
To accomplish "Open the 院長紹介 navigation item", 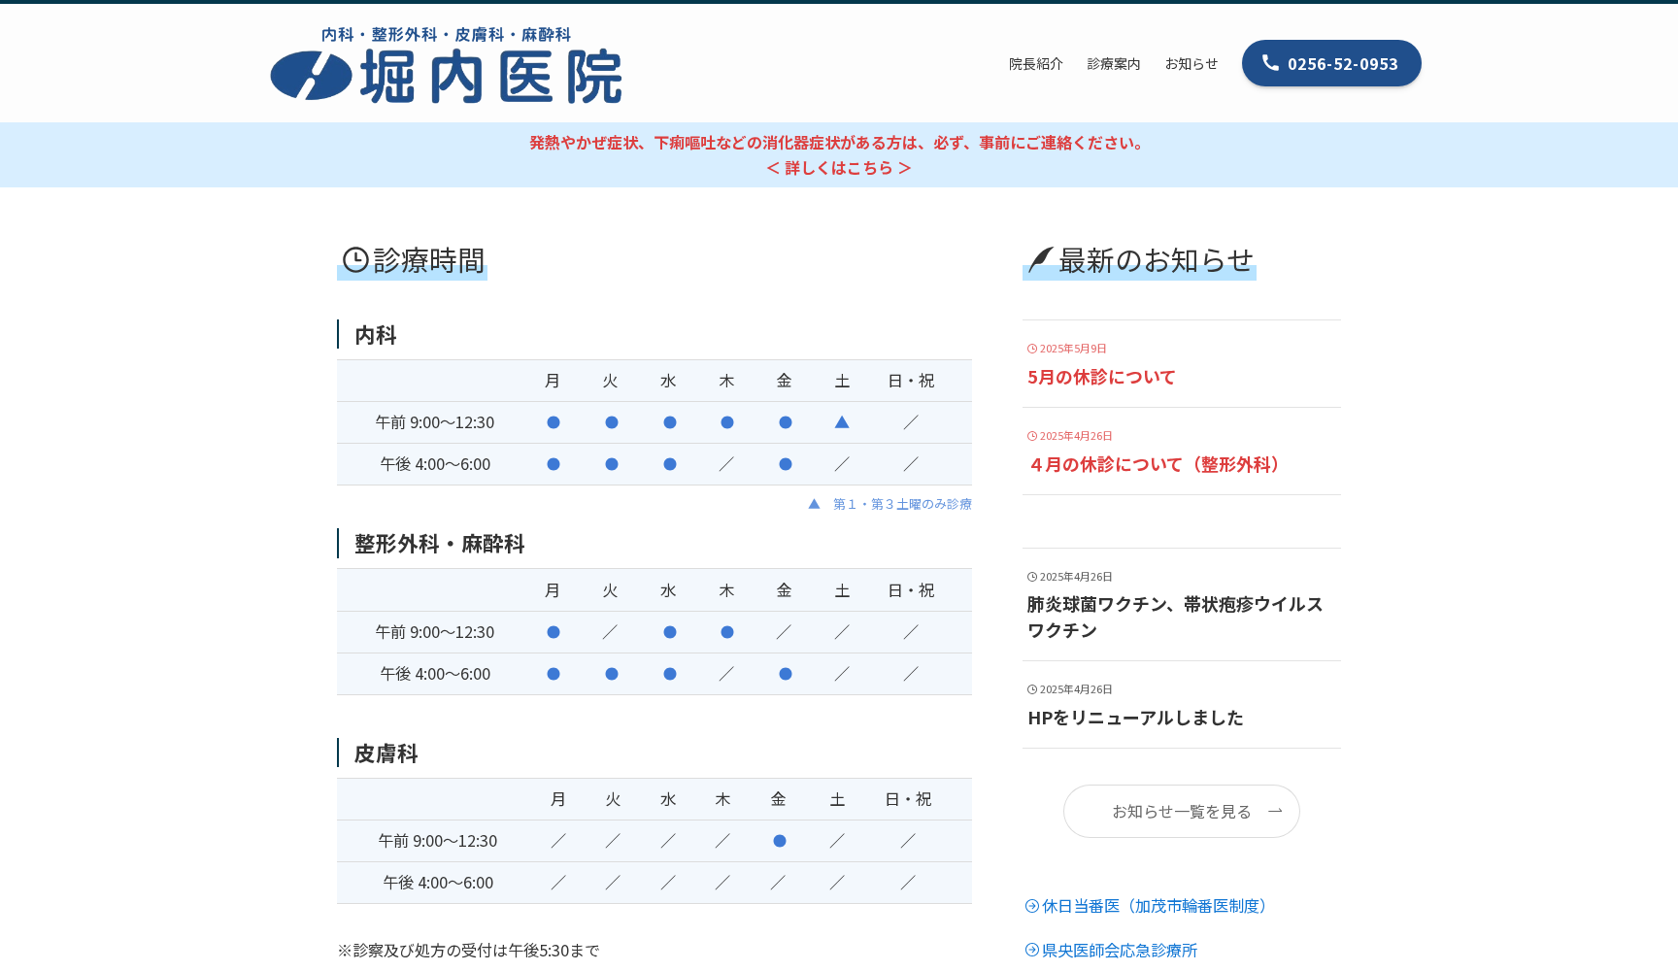I will 1035,63.
